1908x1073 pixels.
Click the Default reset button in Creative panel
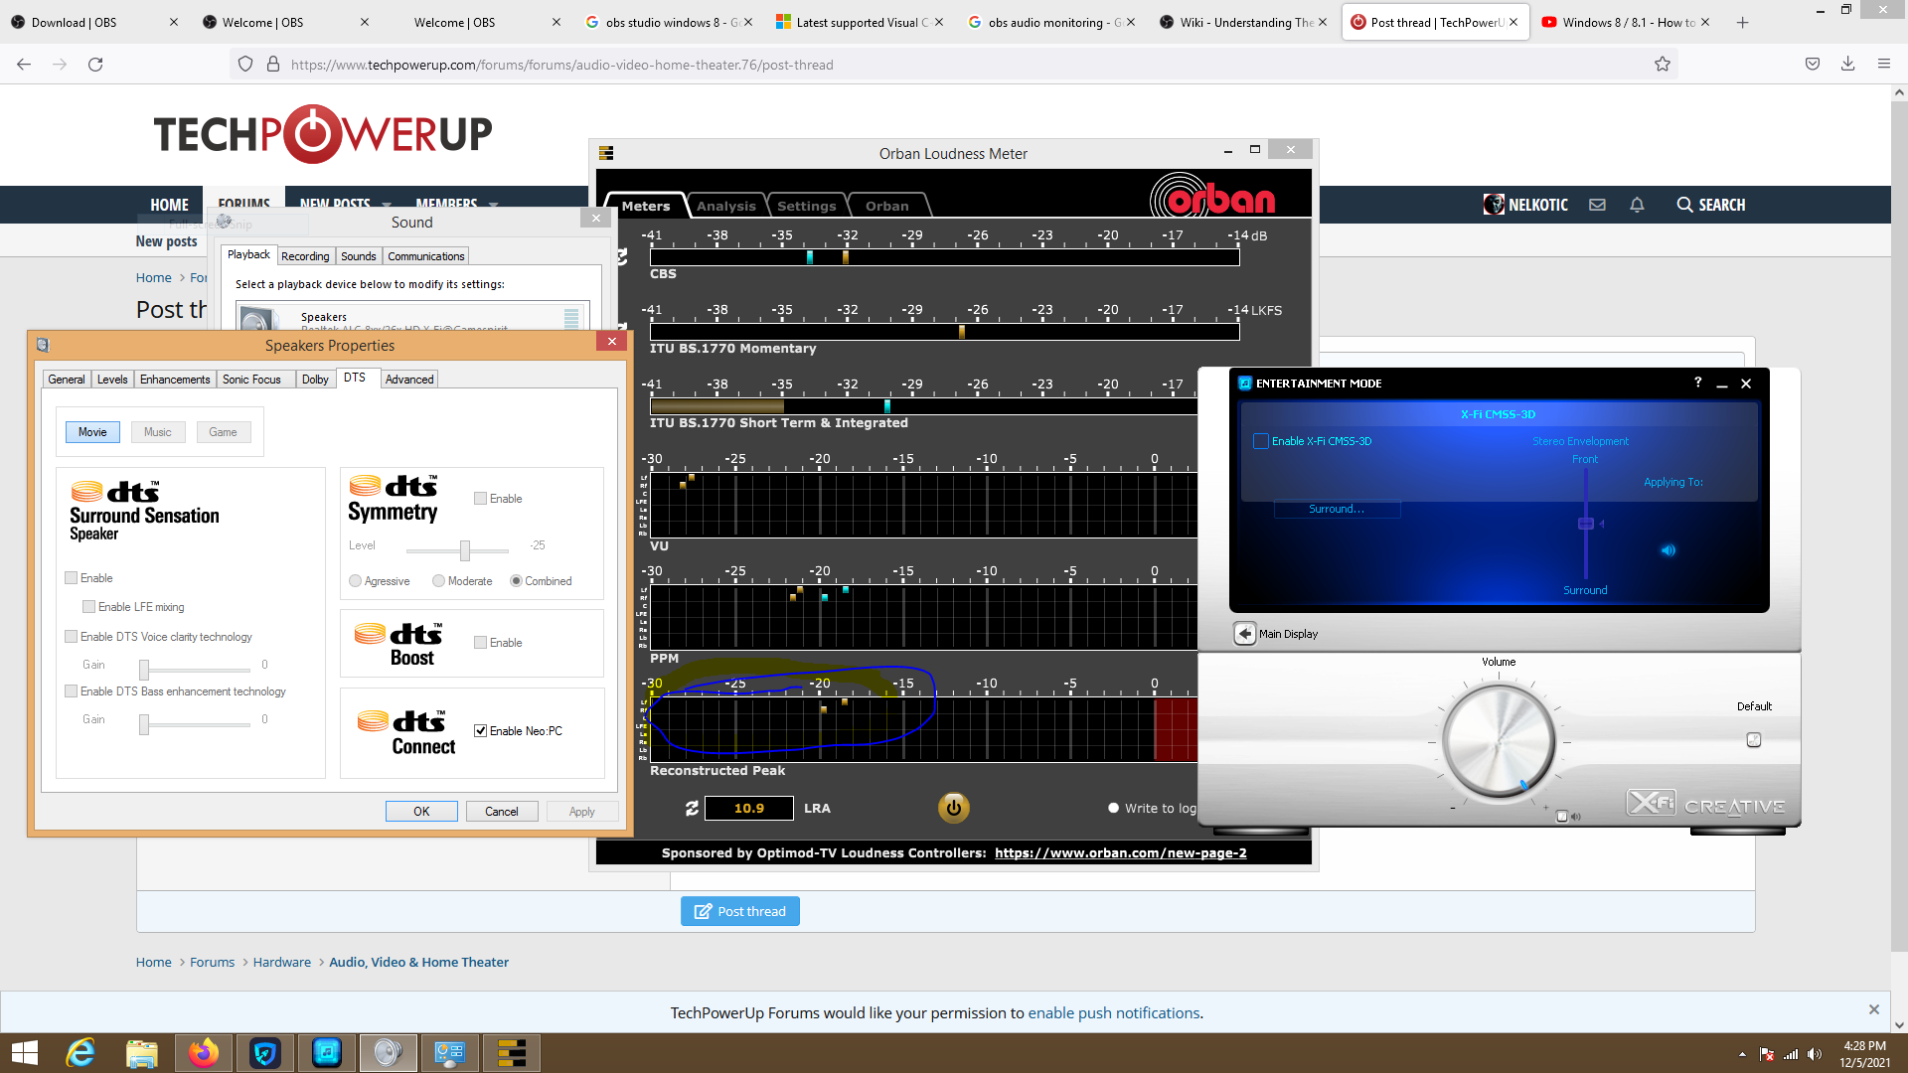click(1754, 740)
